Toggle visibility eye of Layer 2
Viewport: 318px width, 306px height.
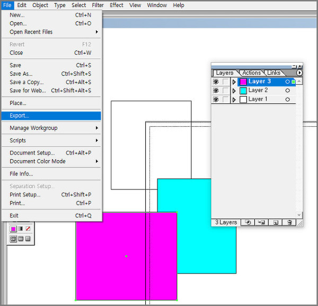coord(216,91)
